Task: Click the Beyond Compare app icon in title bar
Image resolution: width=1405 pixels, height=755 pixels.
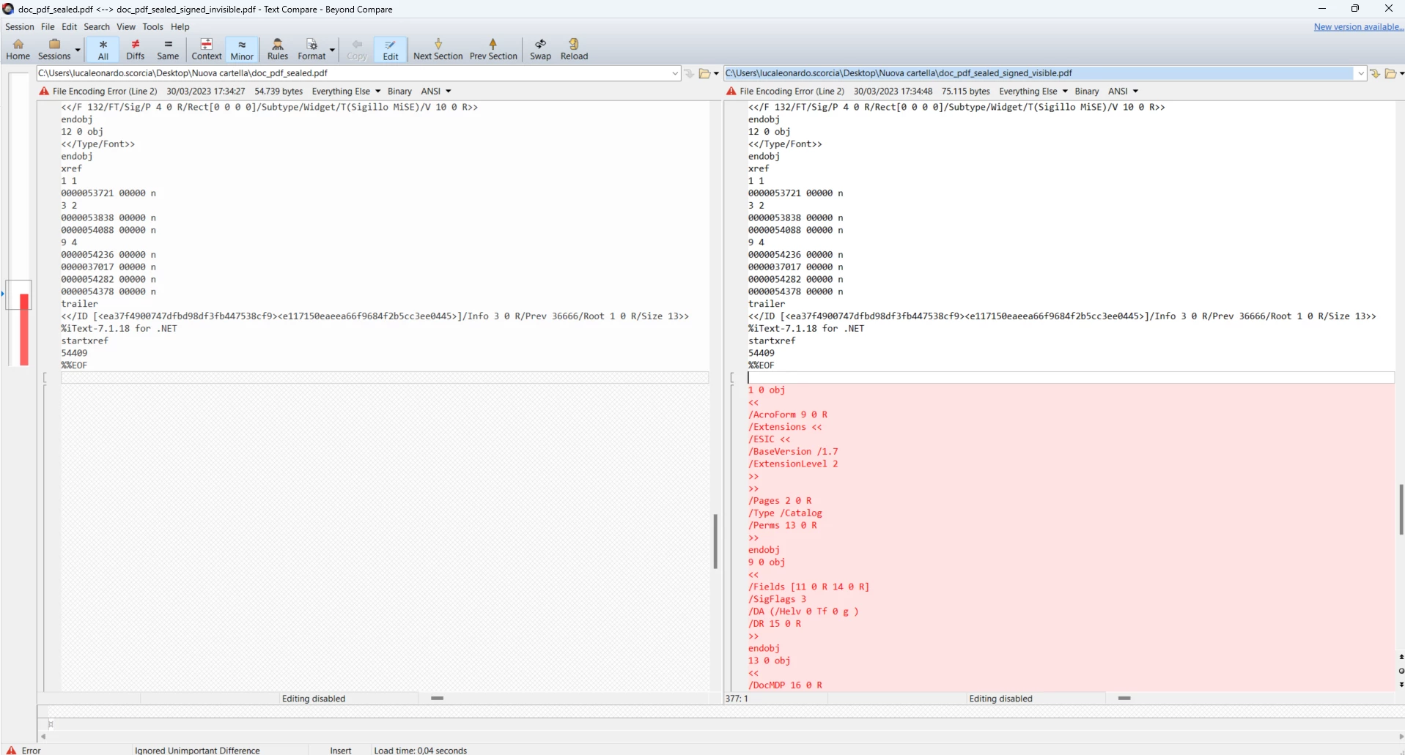Action: coord(9,9)
